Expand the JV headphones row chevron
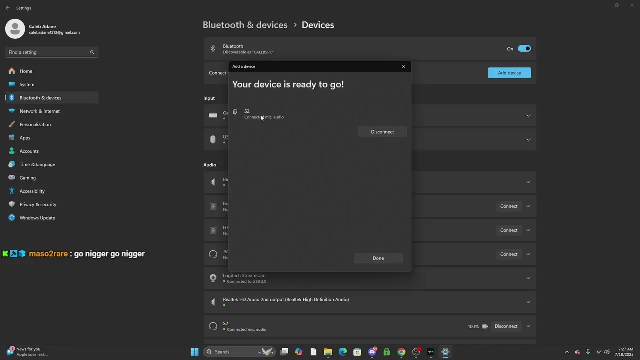The image size is (640, 360). click(528, 254)
